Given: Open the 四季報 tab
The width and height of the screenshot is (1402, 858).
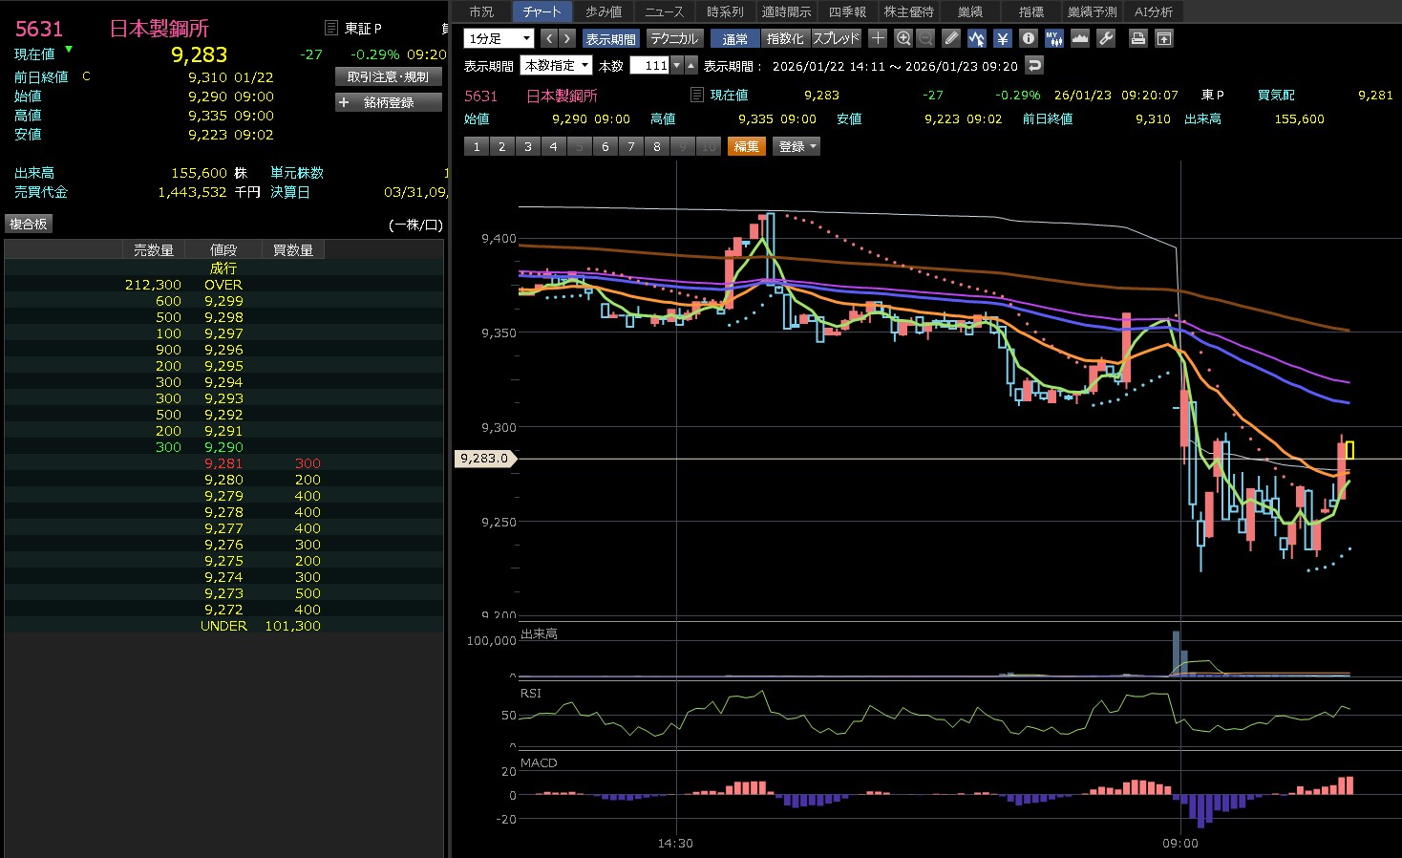Looking at the screenshot, I should (x=847, y=11).
